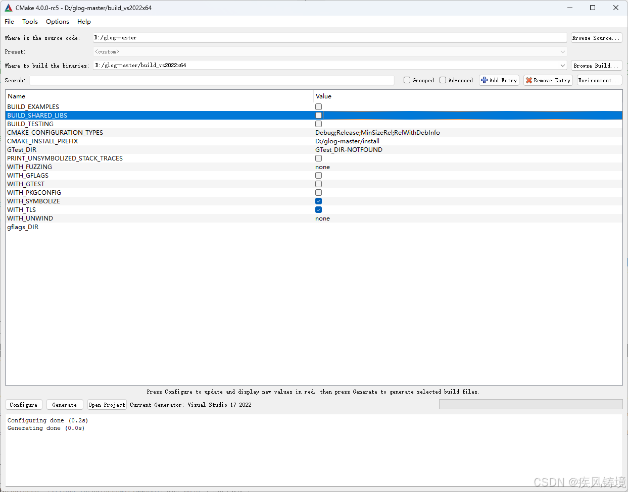
Task: Uncheck the WITH_TLS checkbox
Action: (x=318, y=209)
